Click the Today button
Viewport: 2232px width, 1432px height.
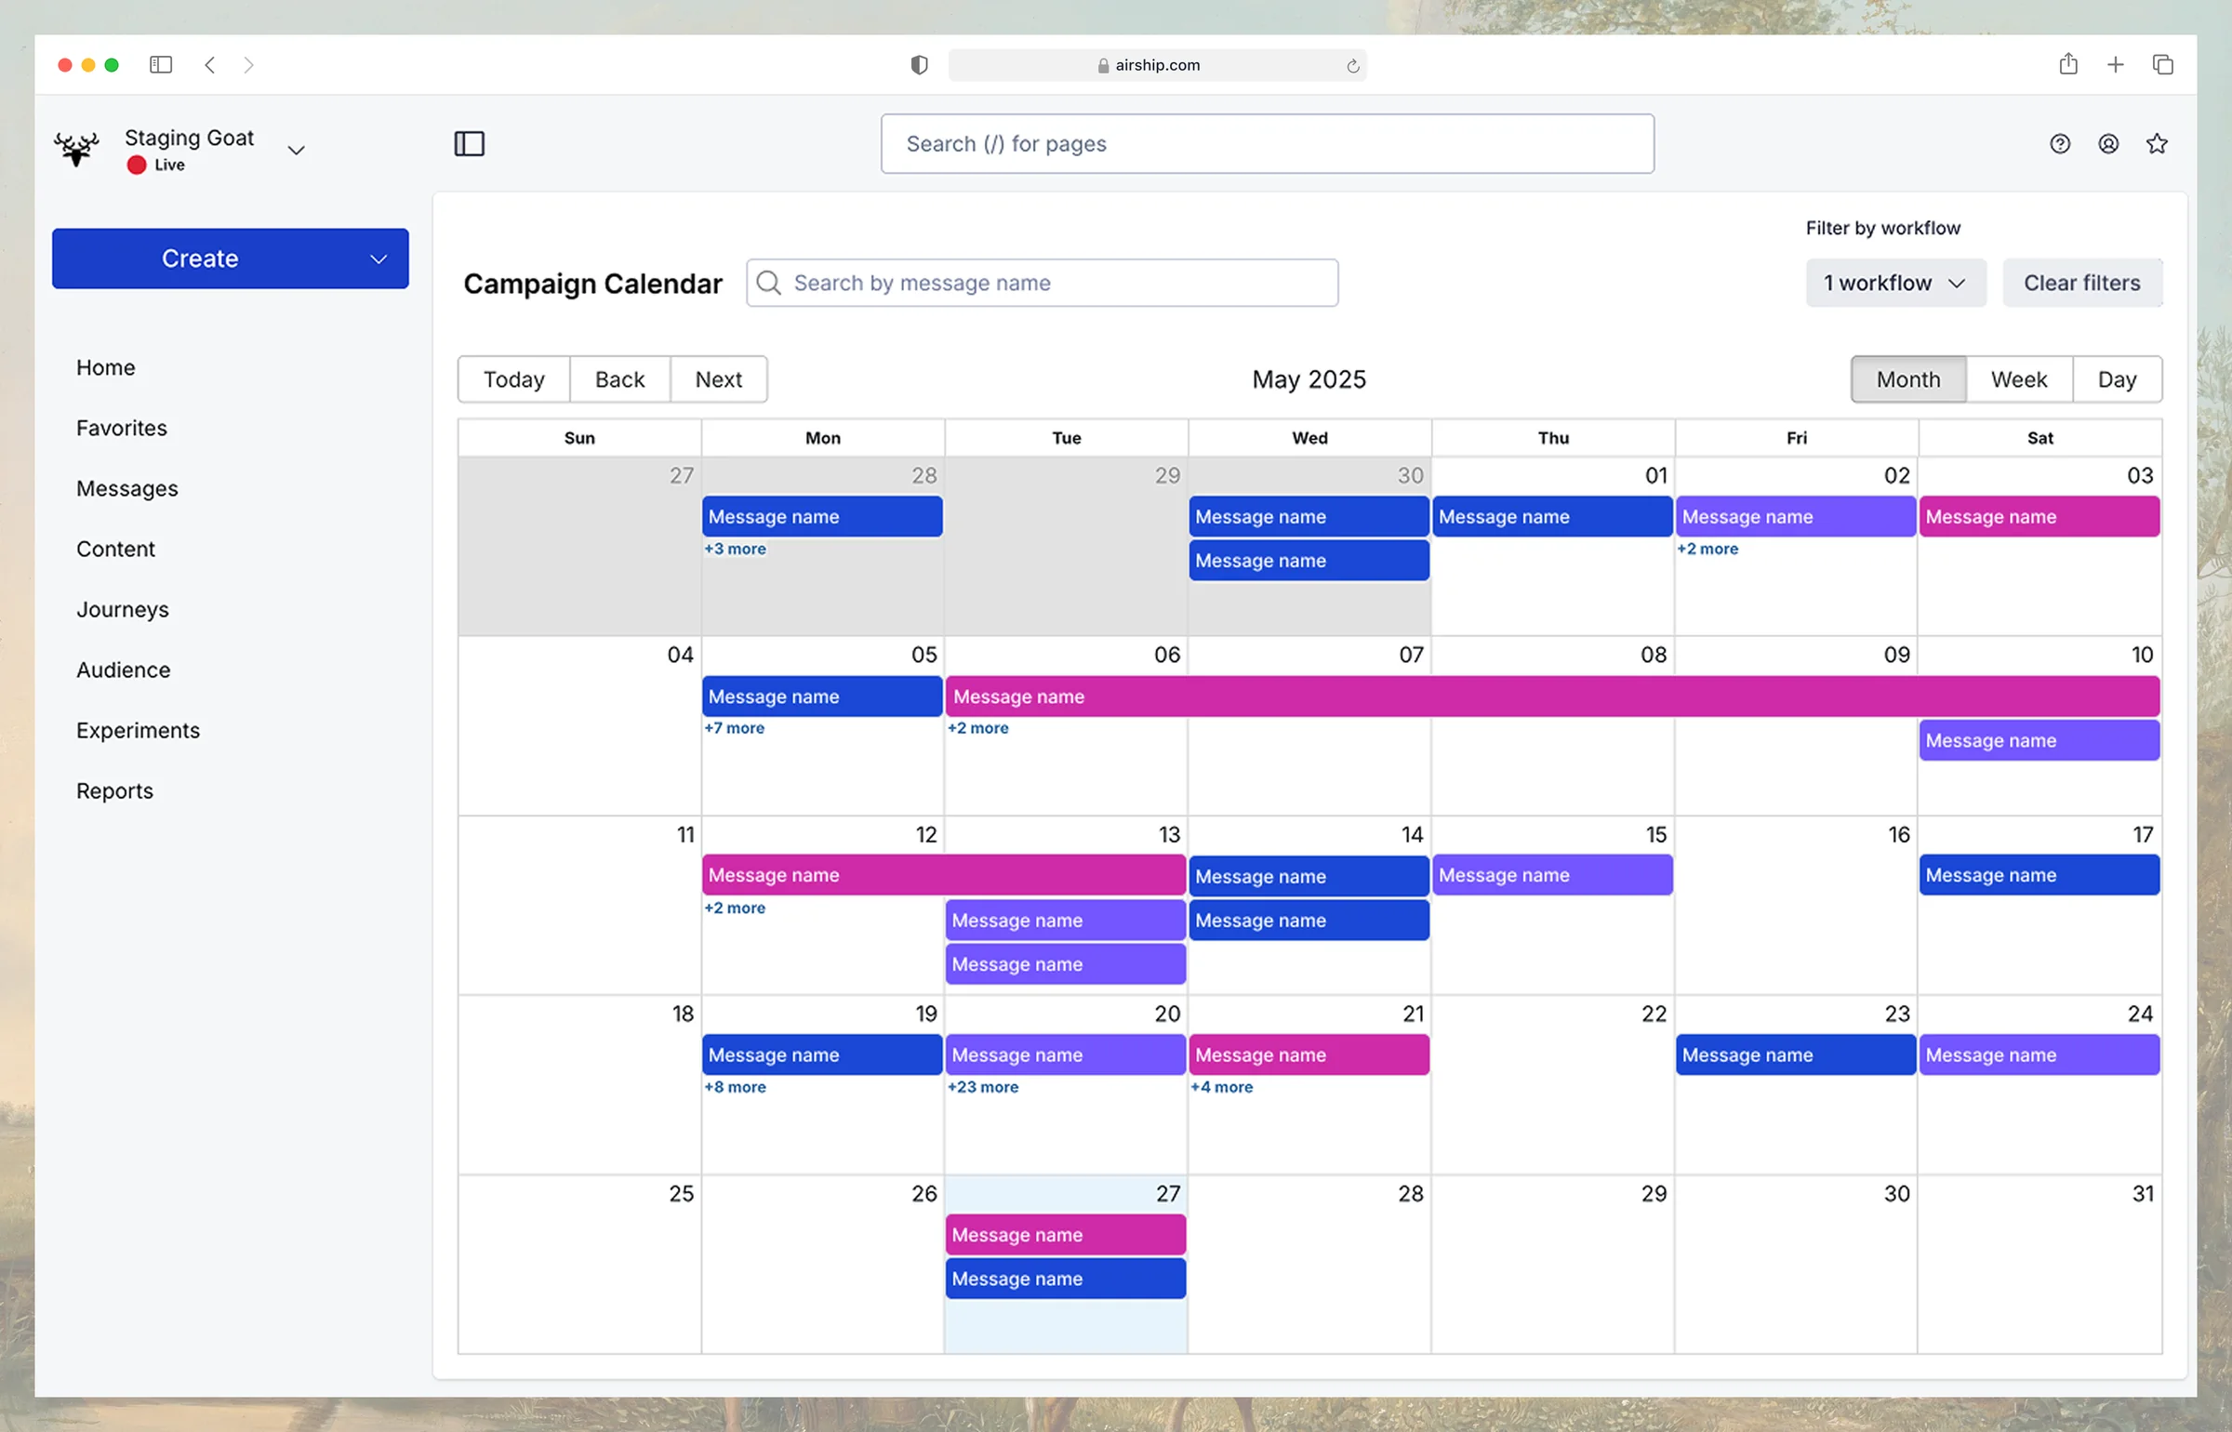(514, 379)
